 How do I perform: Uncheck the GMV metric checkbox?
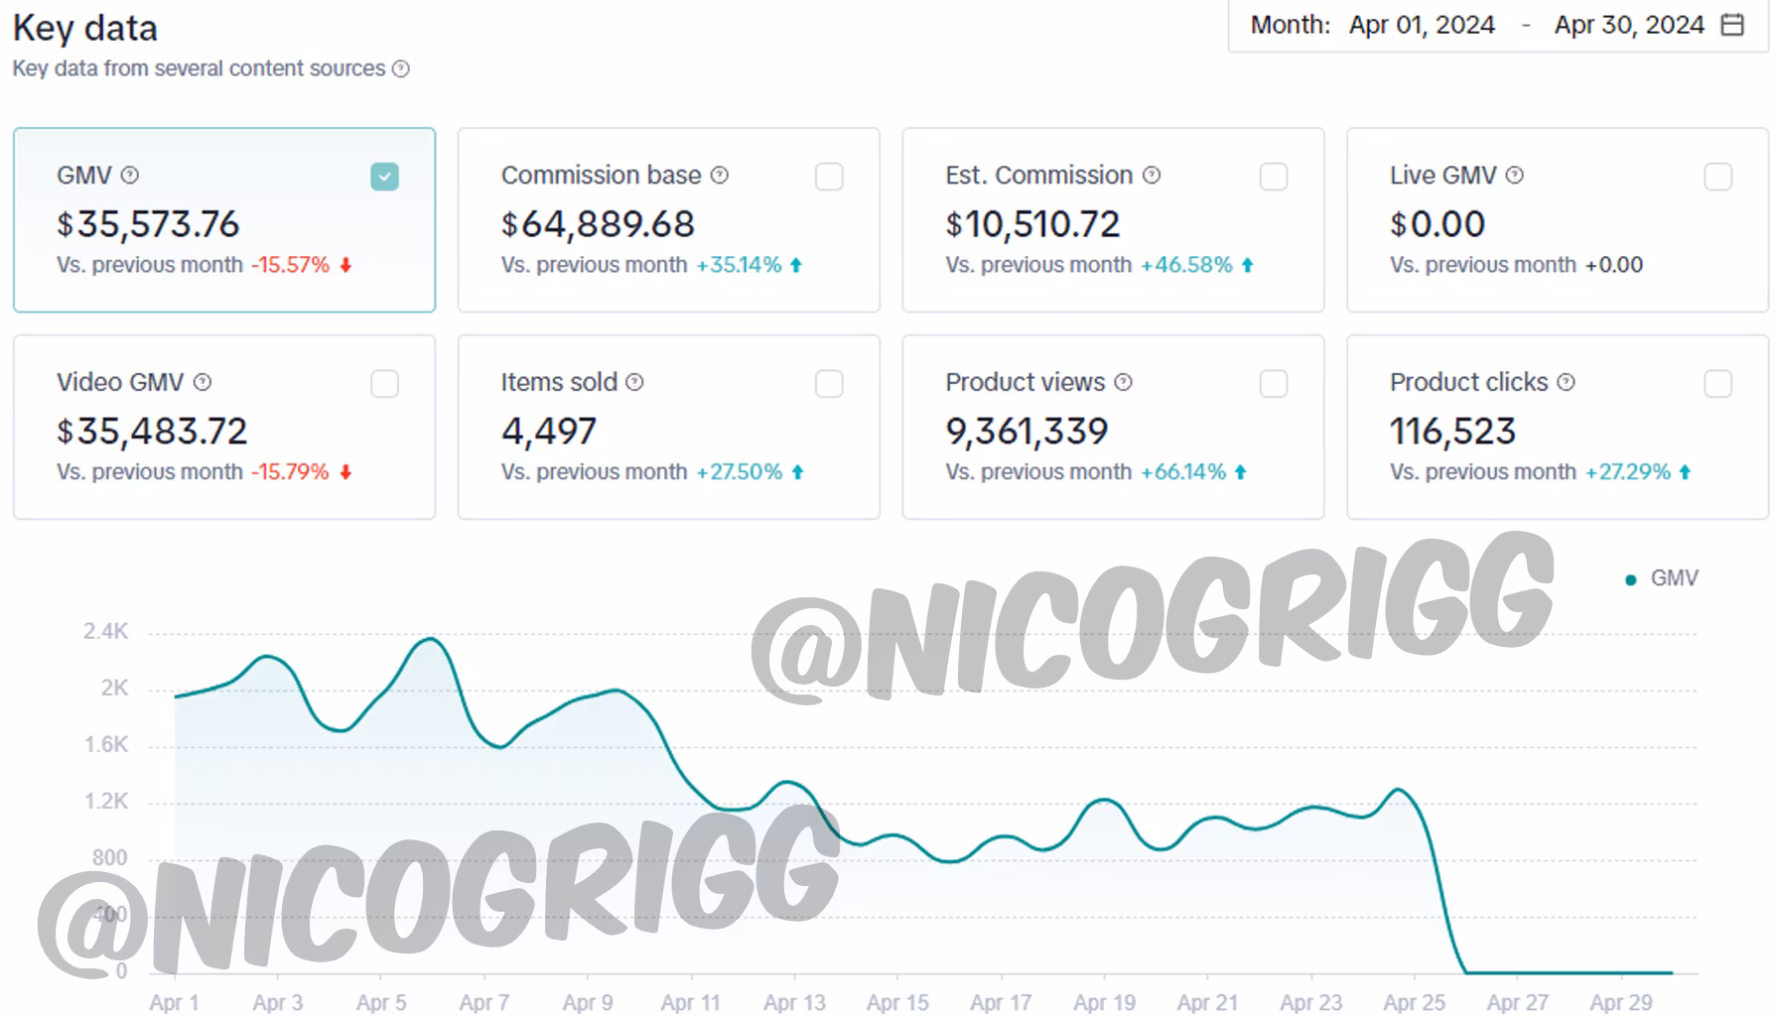(384, 177)
